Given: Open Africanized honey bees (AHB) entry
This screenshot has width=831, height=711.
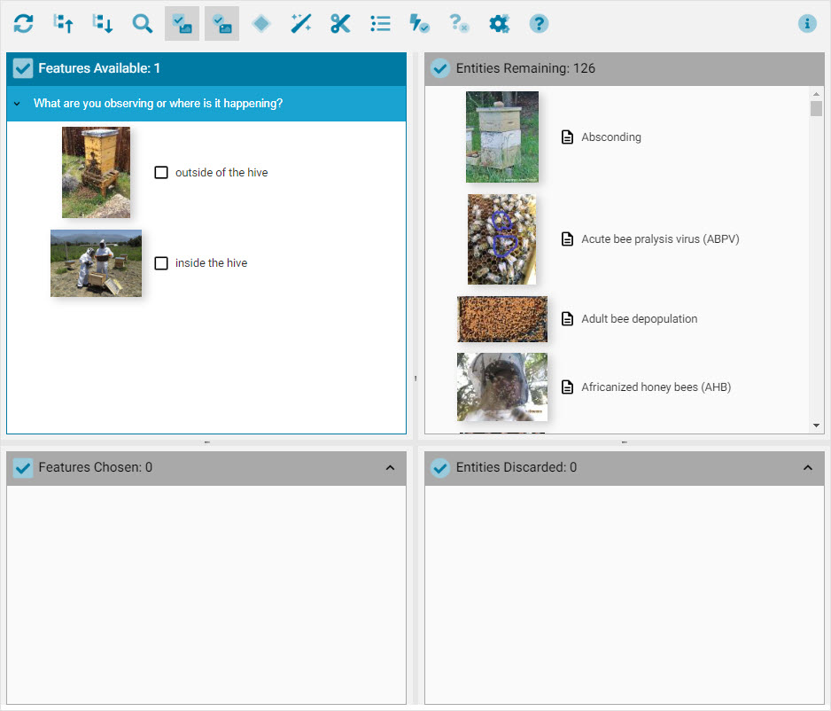Looking at the screenshot, I should coord(655,387).
